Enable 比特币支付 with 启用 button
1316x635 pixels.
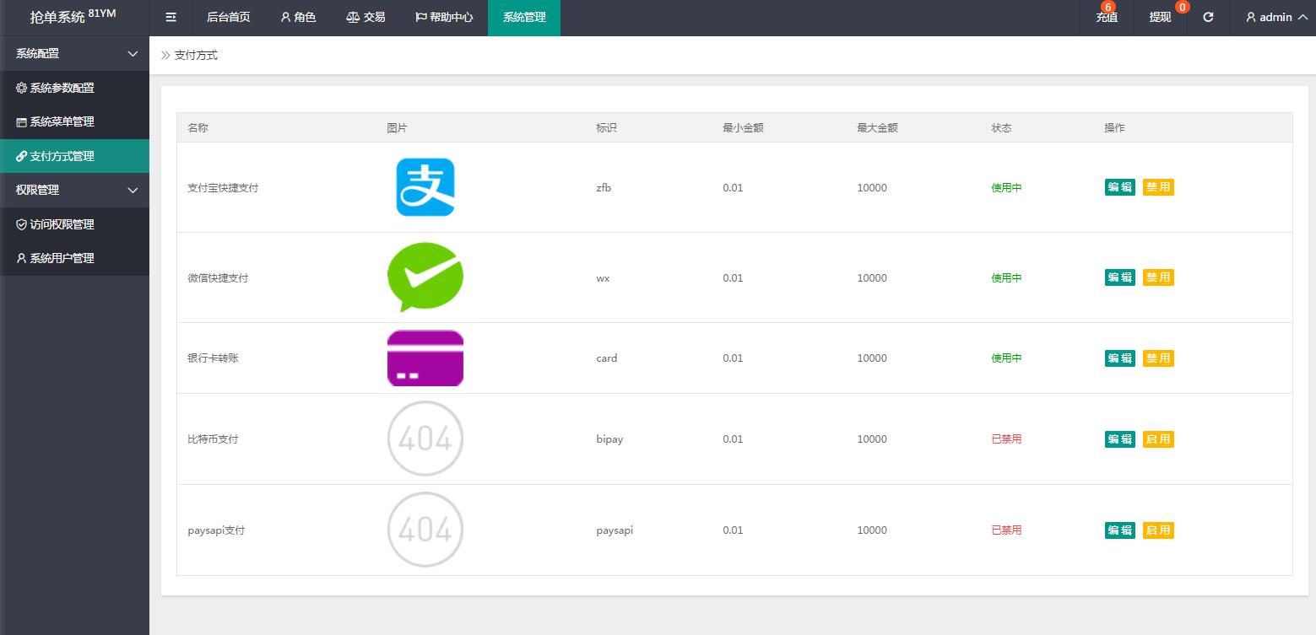point(1158,439)
